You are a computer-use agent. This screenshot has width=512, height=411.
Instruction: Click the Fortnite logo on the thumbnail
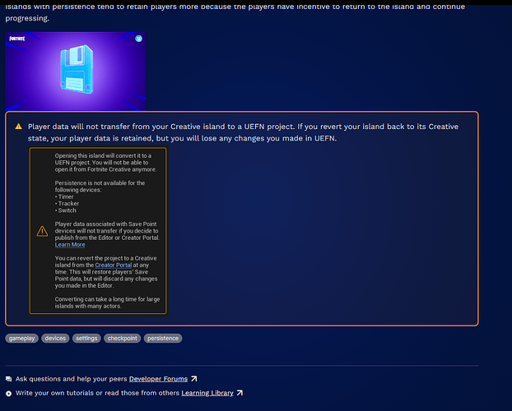coord(17,39)
